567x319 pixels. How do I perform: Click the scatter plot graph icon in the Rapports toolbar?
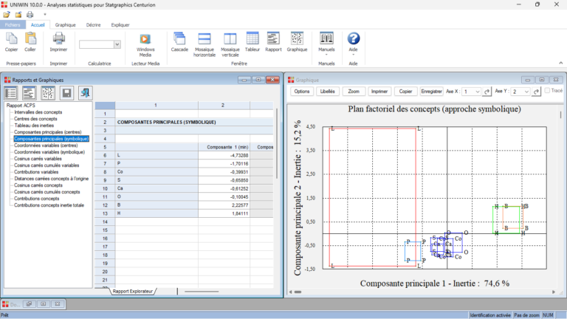(x=48, y=93)
